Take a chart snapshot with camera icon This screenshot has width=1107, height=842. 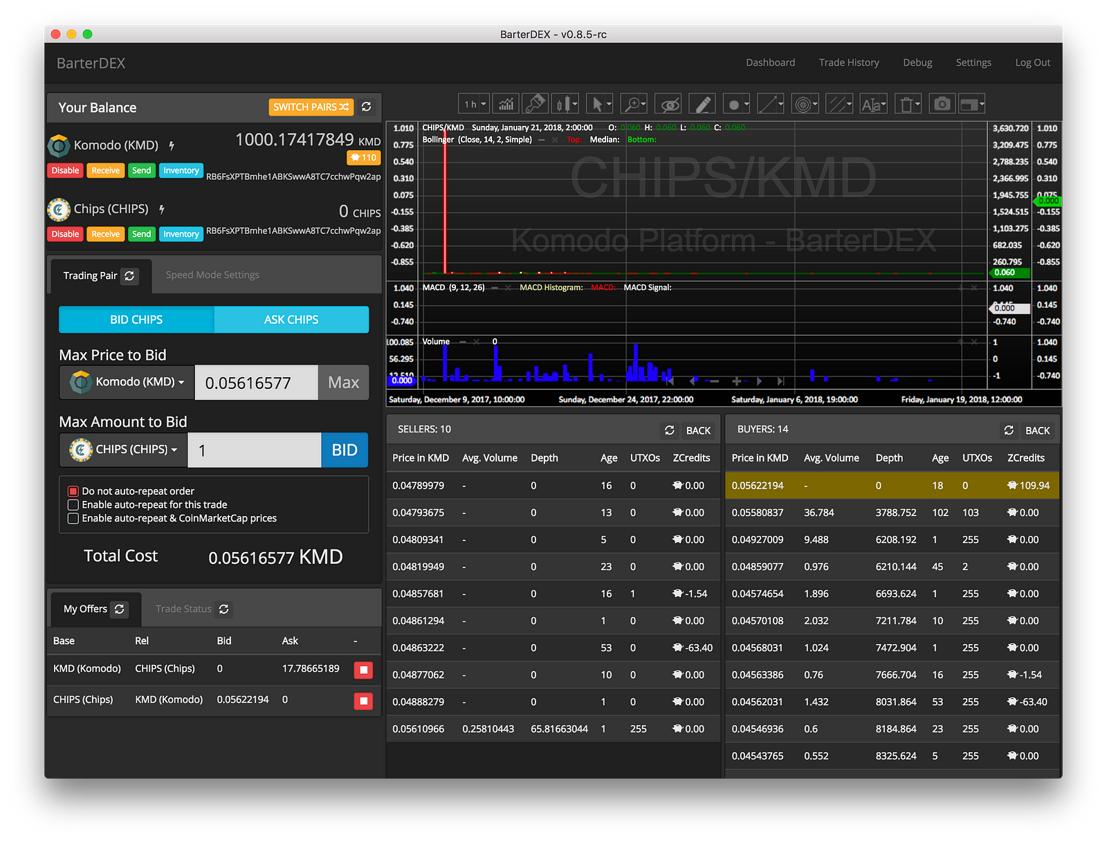click(942, 104)
